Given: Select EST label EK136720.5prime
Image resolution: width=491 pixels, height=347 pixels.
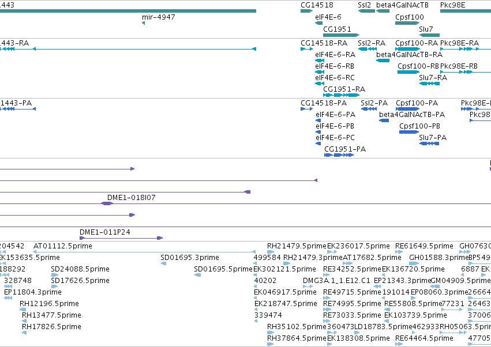Looking at the screenshot, I should click(x=413, y=269).
